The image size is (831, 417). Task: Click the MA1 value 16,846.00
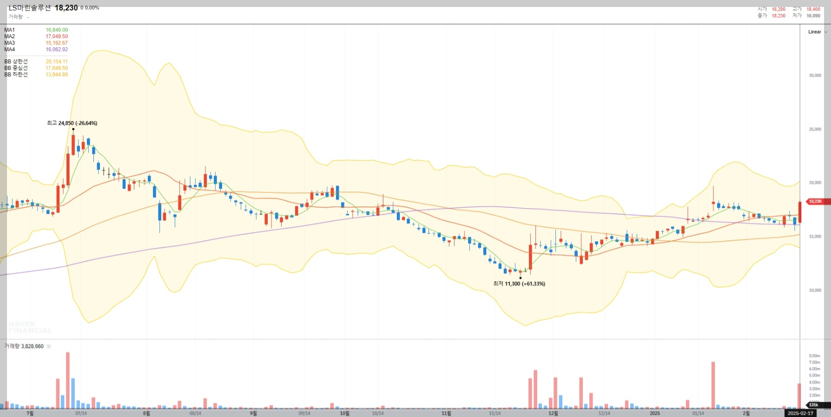click(x=57, y=30)
